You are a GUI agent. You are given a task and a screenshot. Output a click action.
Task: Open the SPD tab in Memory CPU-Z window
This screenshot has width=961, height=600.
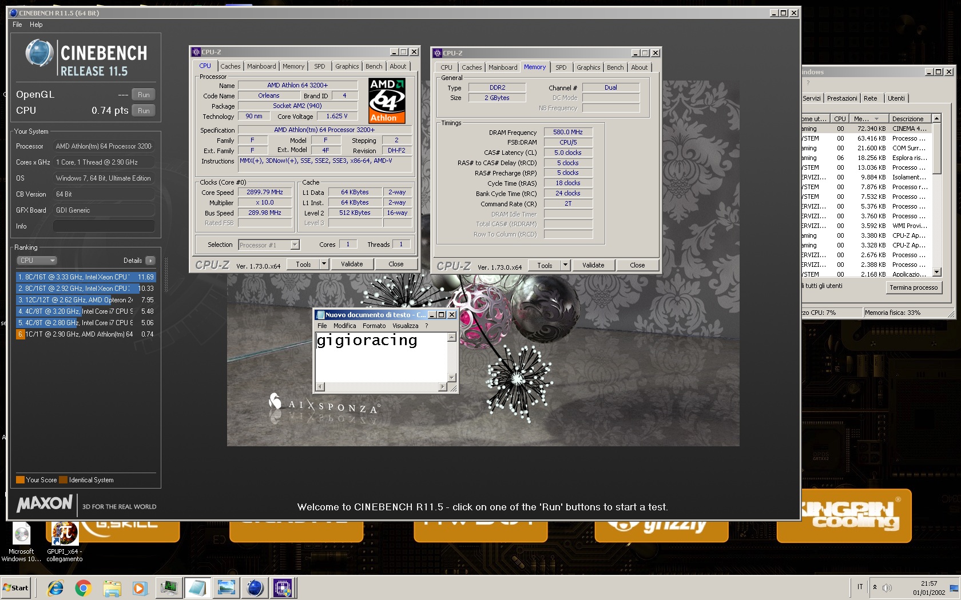(561, 67)
